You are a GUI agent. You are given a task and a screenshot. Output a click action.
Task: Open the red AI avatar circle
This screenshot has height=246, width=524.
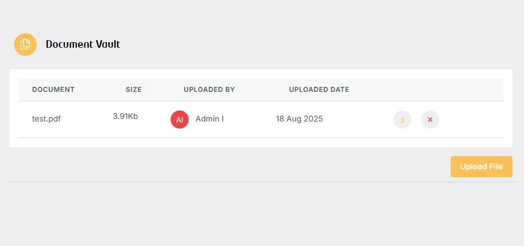coord(180,119)
